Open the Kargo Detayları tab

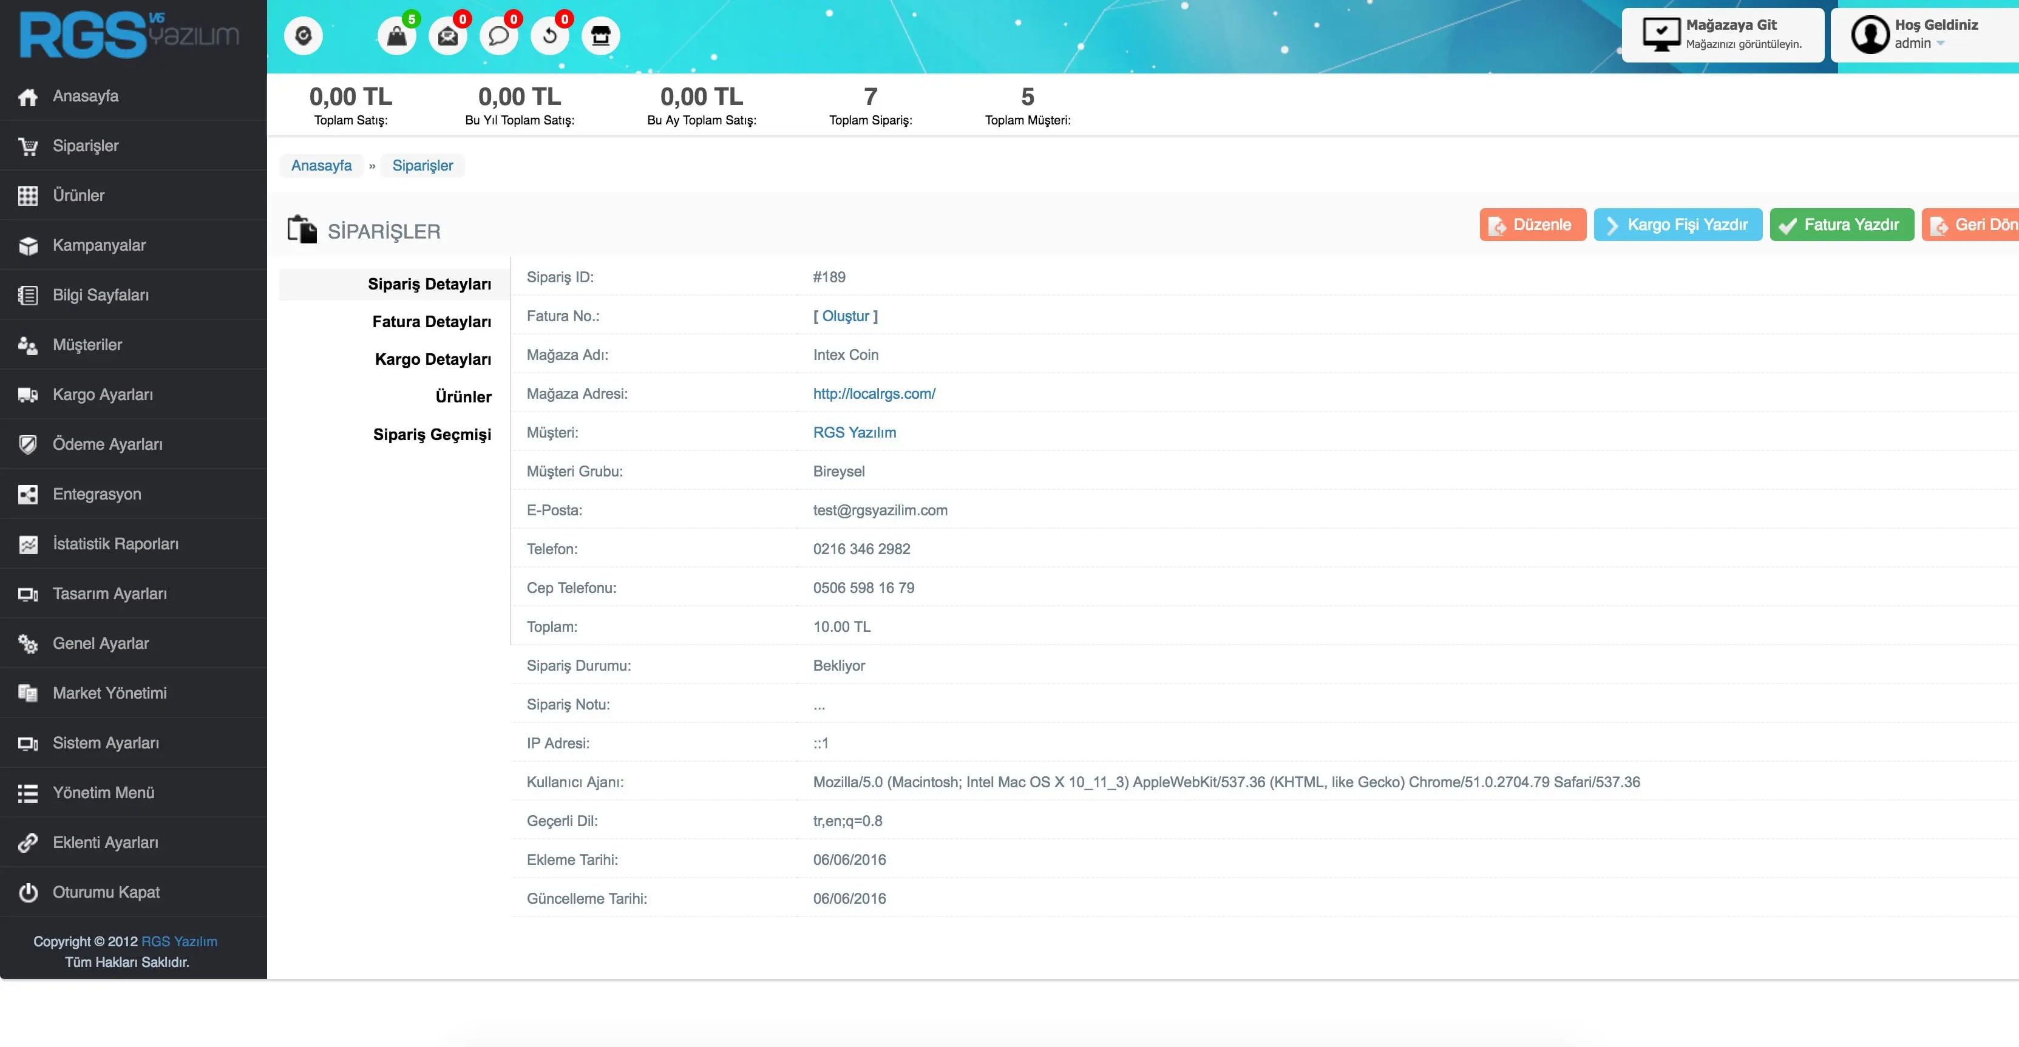click(x=433, y=359)
